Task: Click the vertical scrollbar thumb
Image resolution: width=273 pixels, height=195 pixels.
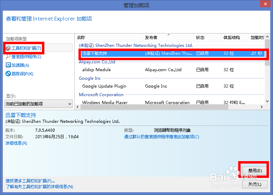Action: [x=268, y=53]
